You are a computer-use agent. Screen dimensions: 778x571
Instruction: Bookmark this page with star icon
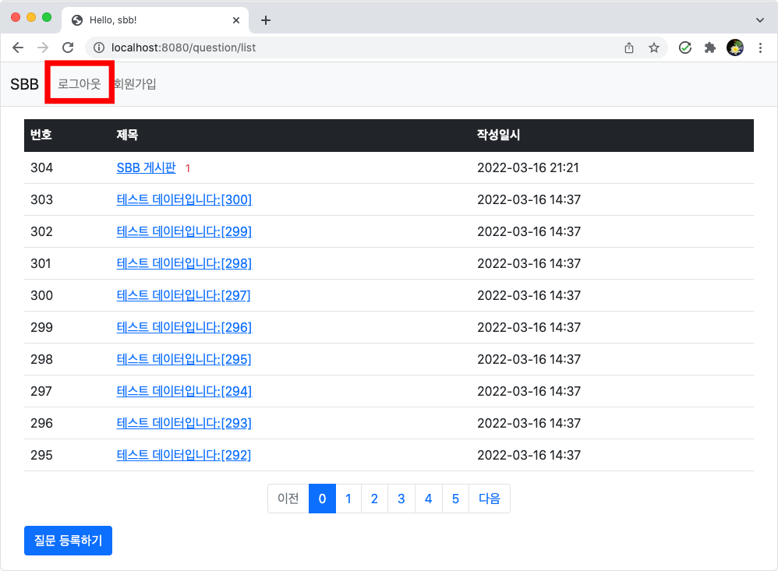pyautogui.click(x=654, y=48)
